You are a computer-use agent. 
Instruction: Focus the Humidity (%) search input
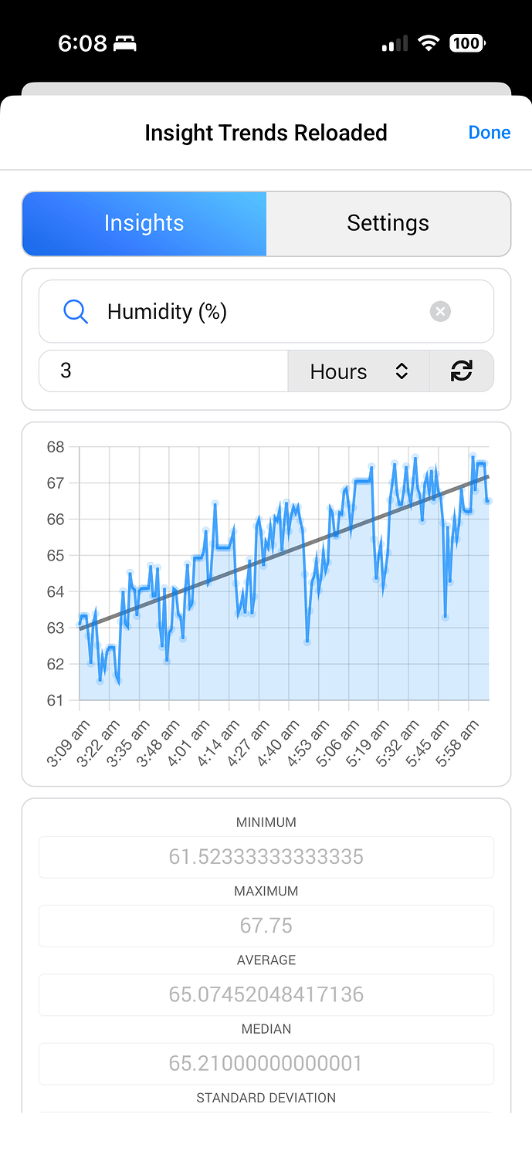tap(255, 312)
